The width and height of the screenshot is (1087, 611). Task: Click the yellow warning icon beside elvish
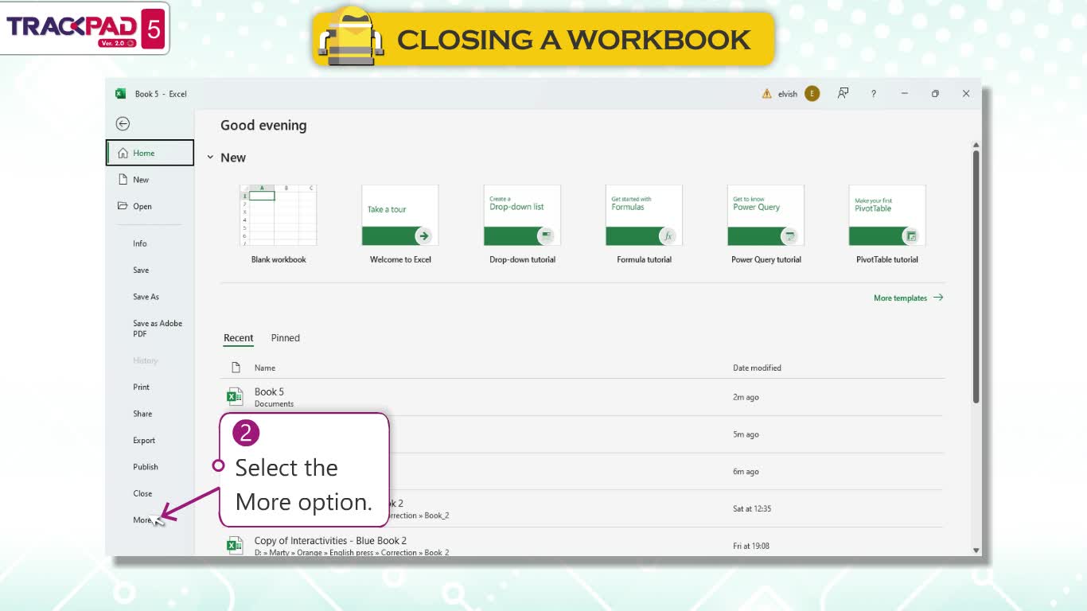767,94
